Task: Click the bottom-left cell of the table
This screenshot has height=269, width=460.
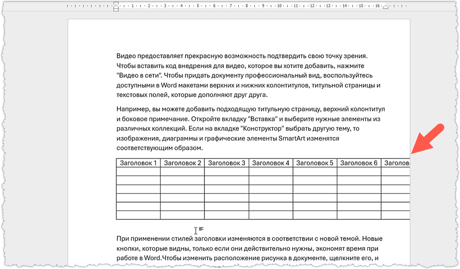Action: tap(138, 215)
